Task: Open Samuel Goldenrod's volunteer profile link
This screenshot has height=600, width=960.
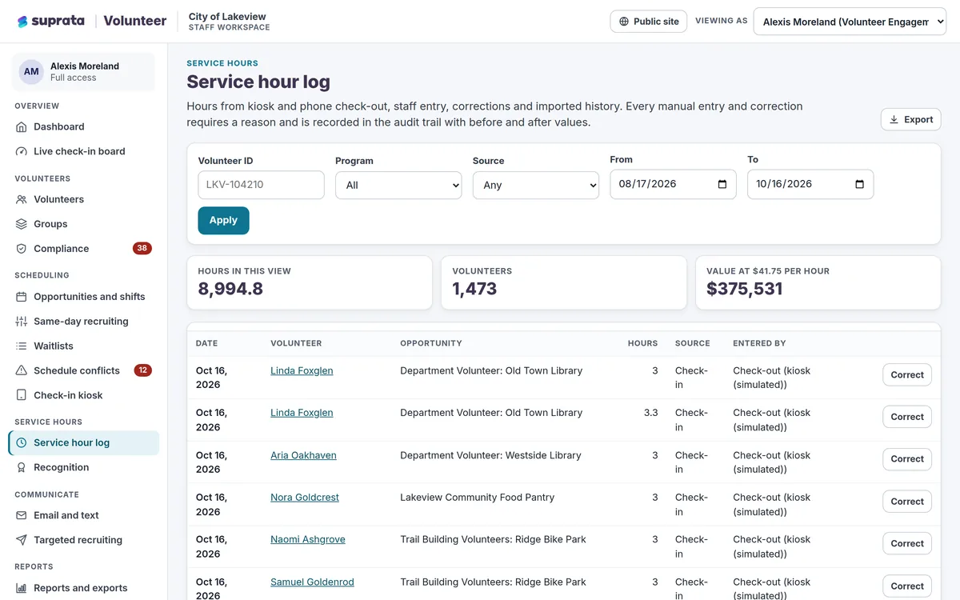Action: [312, 582]
